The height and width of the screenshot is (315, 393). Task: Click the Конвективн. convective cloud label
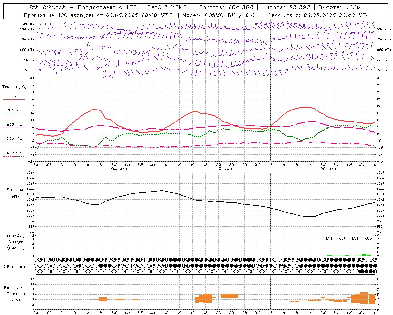(16, 288)
